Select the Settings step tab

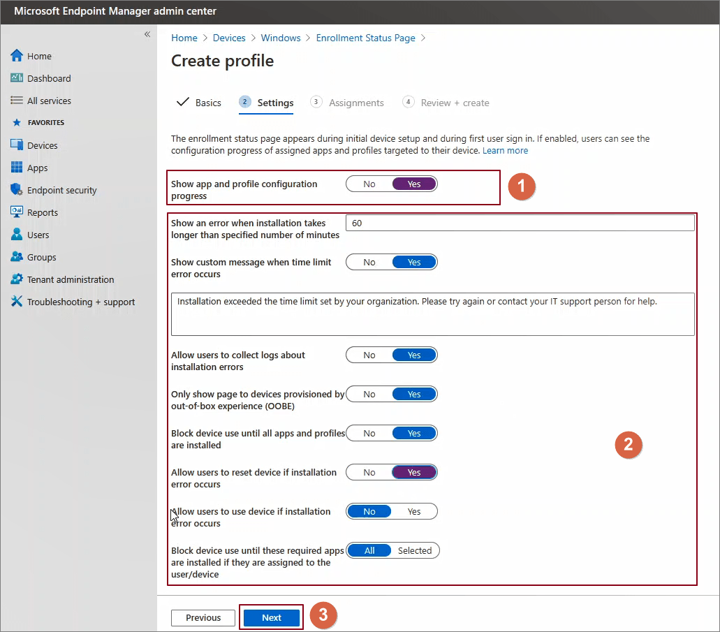[x=266, y=103]
